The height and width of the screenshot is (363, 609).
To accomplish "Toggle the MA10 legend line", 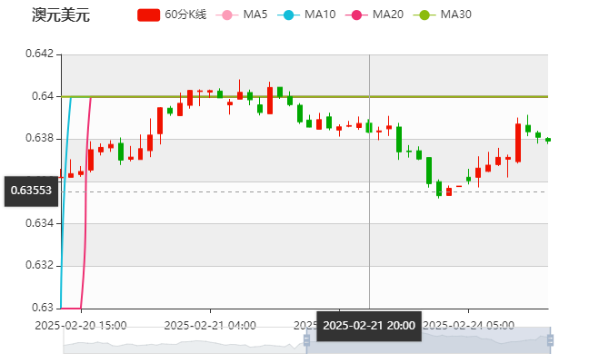I will (306, 15).
